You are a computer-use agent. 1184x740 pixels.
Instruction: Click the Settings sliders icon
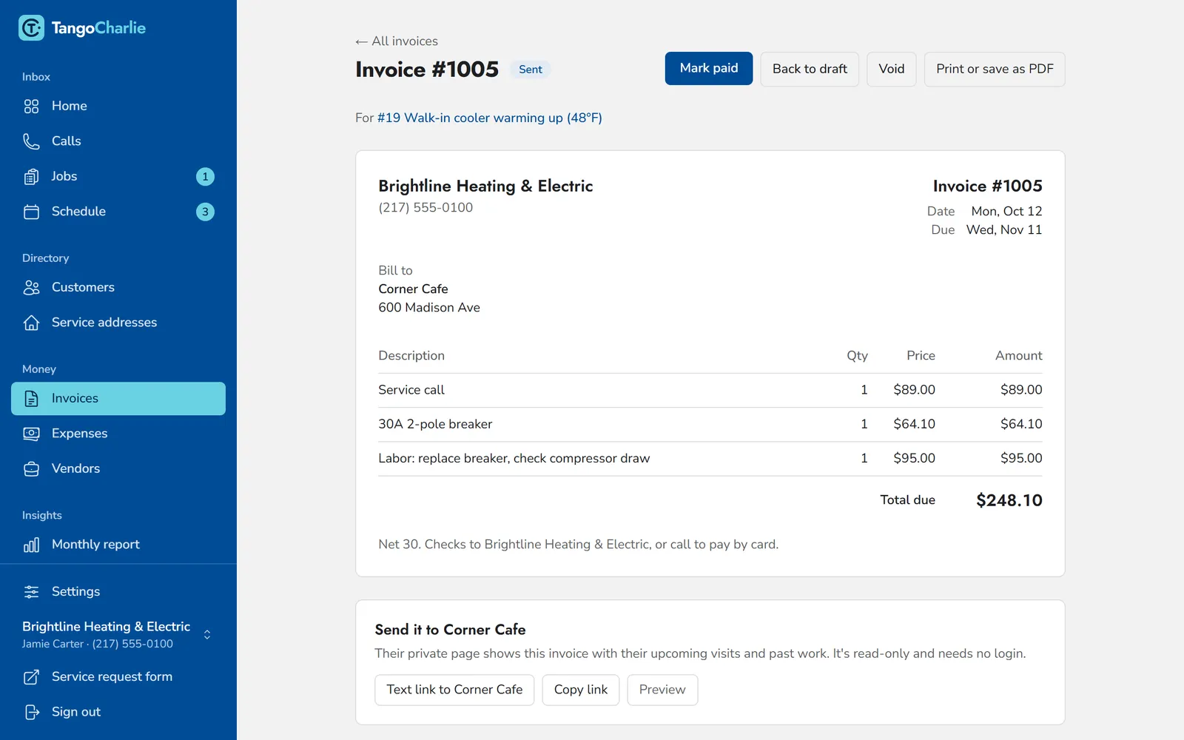pos(31,592)
